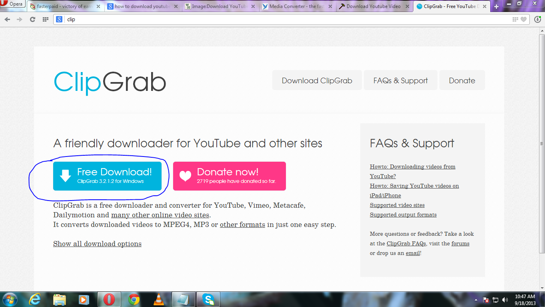
Task: Close the active ClipGrab tab
Action: click(485, 6)
